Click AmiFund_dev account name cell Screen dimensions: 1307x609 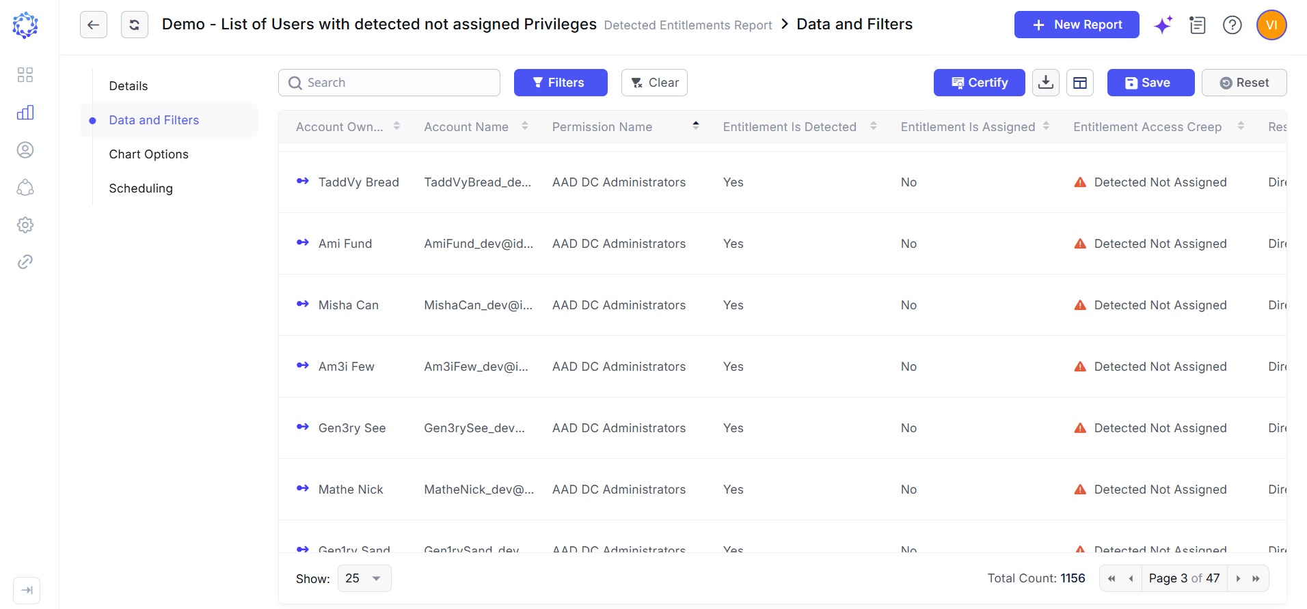coord(479,244)
